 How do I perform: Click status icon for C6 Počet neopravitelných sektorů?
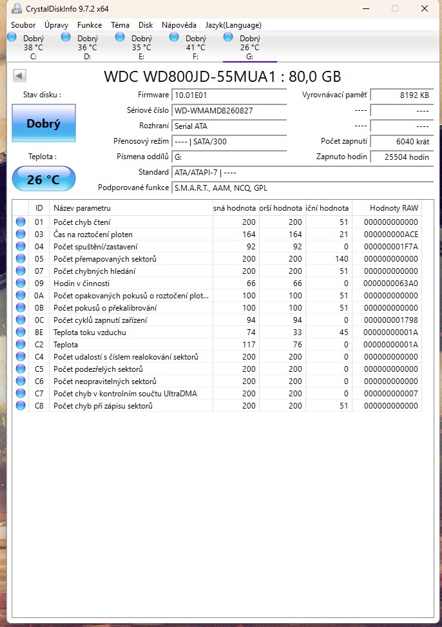click(21, 381)
